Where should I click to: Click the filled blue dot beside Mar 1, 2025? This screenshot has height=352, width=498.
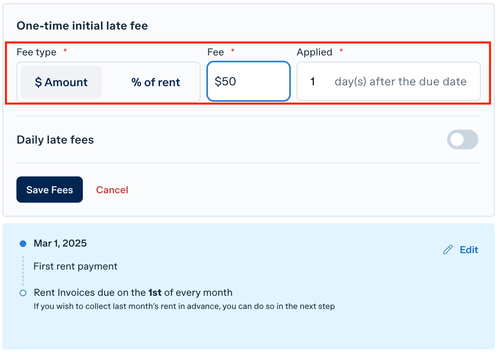(23, 244)
